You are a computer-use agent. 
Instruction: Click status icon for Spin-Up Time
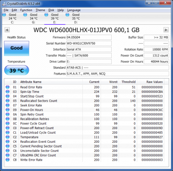click(x=8, y=91)
